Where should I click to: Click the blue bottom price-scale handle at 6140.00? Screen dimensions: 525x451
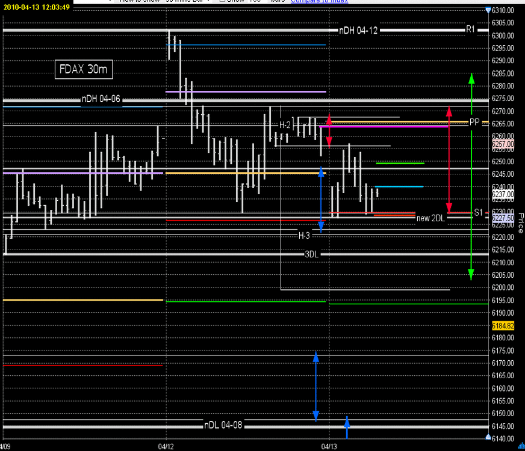(x=488, y=437)
